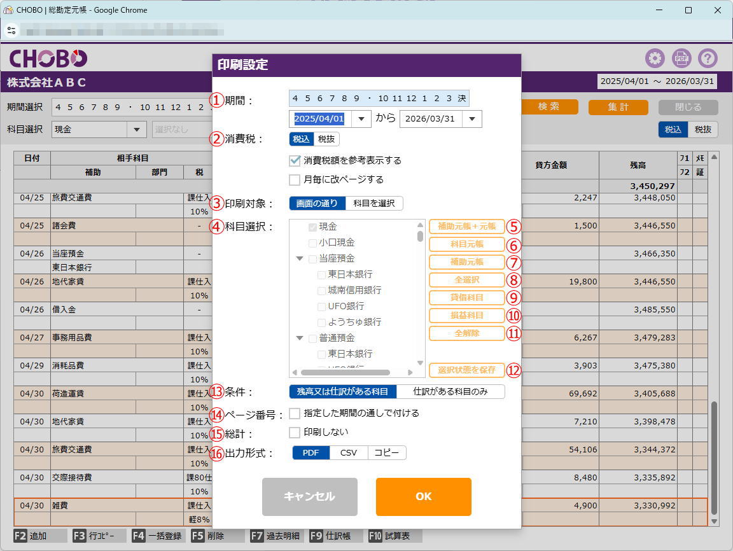This screenshot has width=733, height=551.
Task: Toggle 消費税額を参考表示する checkbox
Action: (x=295, y=160)
